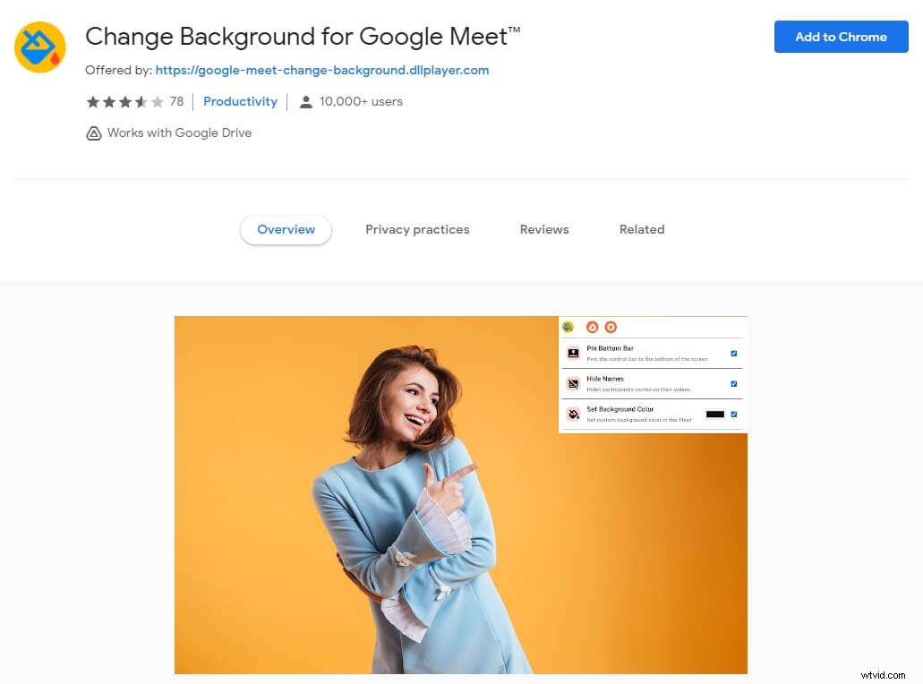Open the offered-by developer link
This screenshot has height=684, width=923.
click(321, 70)
